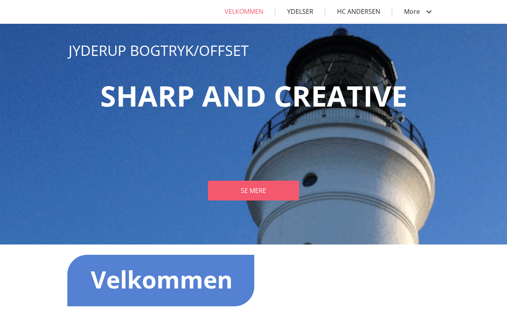Open the More navigation menu
The height and width of the screenshot is (317, 507).
(x=417, y=12)
